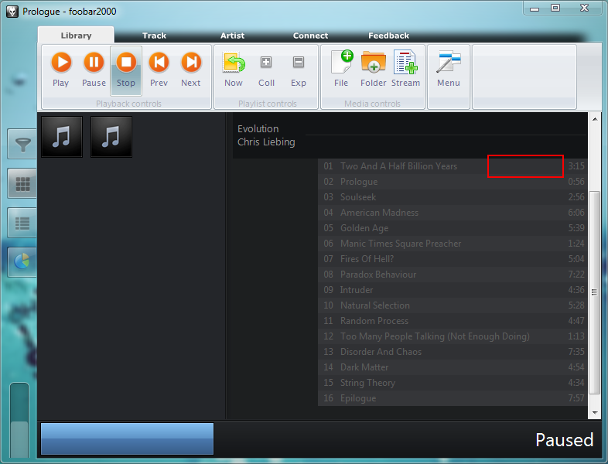
Task: Switch to the Library tab
Action: (76, 36)
